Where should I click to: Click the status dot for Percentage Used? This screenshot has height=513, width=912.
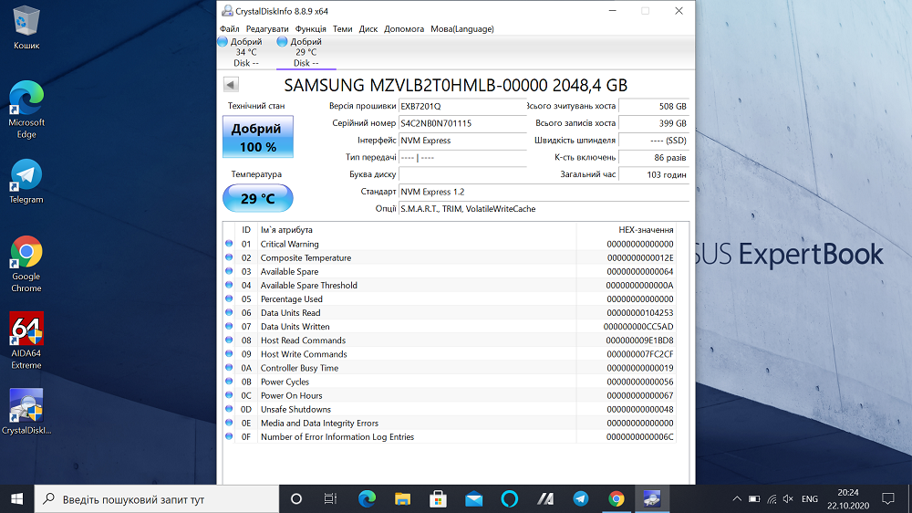click(229, 298)
